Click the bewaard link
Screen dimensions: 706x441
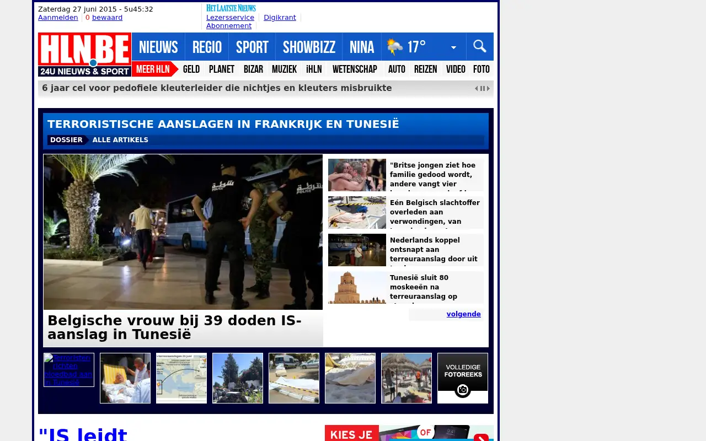(x=107, y=18)
